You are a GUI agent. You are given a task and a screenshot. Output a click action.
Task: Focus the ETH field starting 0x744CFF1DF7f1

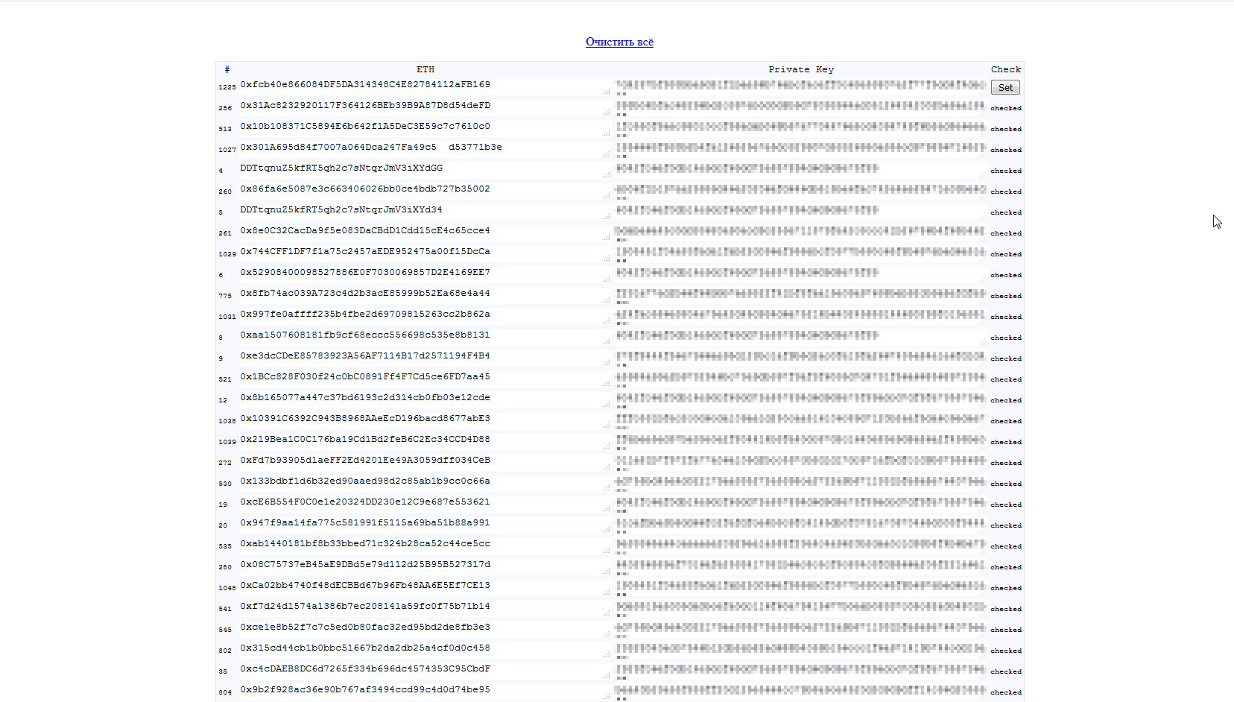425,254
